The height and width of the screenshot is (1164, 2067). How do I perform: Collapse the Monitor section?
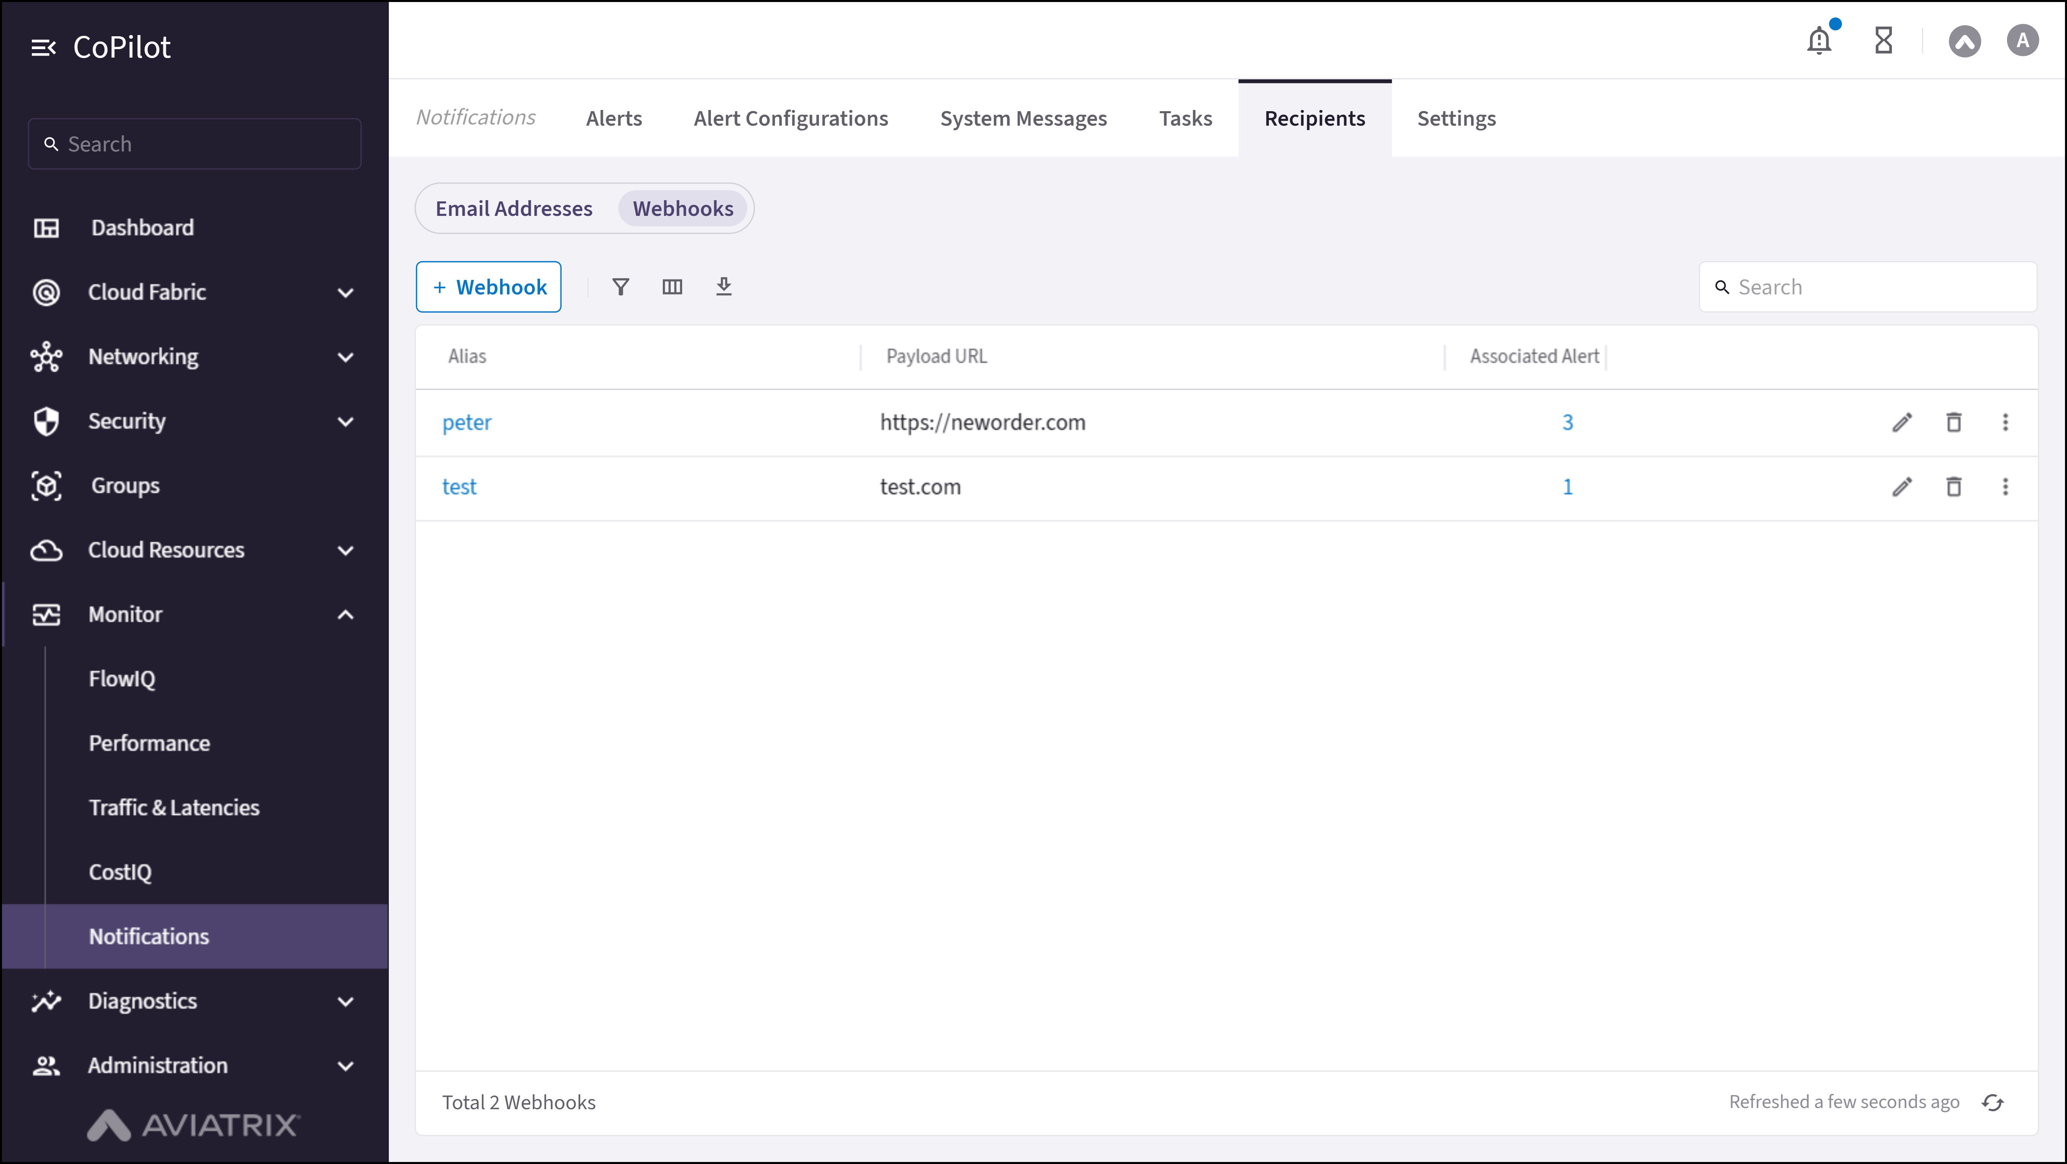pos(345,615)
